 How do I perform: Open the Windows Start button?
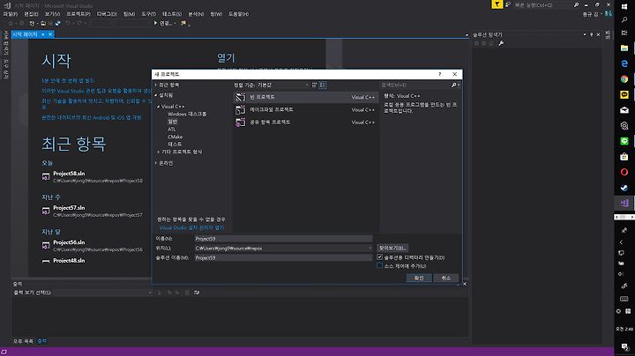[624, 6]
